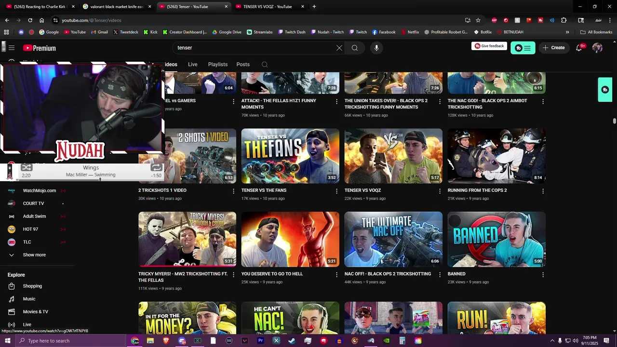Click Give feedback button
Image resolution: width=617 pixels, height=347 pixels.
point(489,46)
